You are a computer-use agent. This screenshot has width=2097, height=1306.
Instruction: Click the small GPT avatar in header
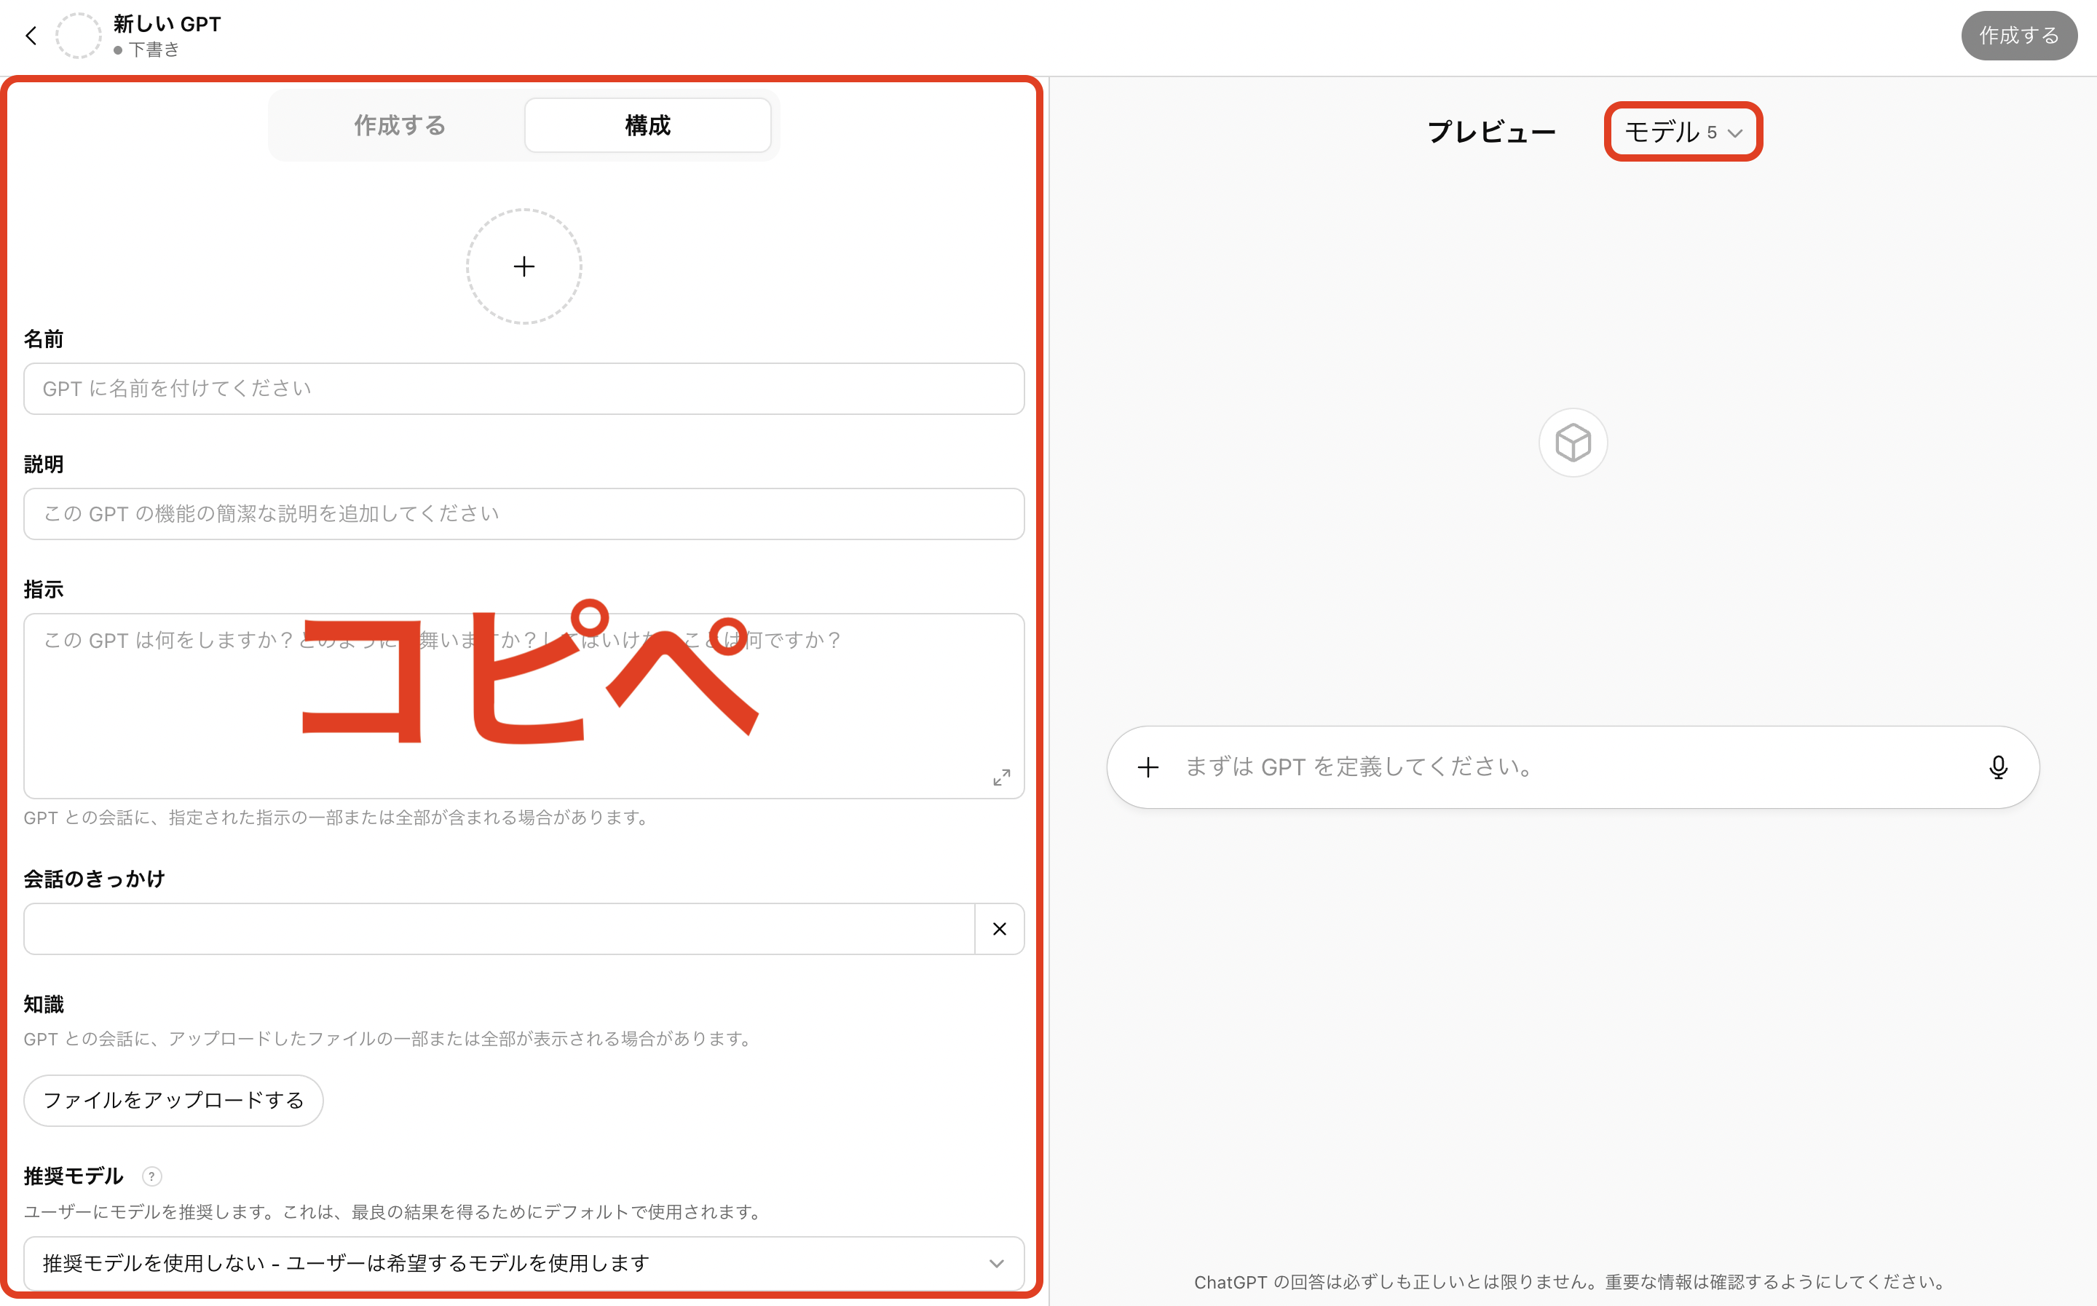pyautogui.click(x=79, y=36)
